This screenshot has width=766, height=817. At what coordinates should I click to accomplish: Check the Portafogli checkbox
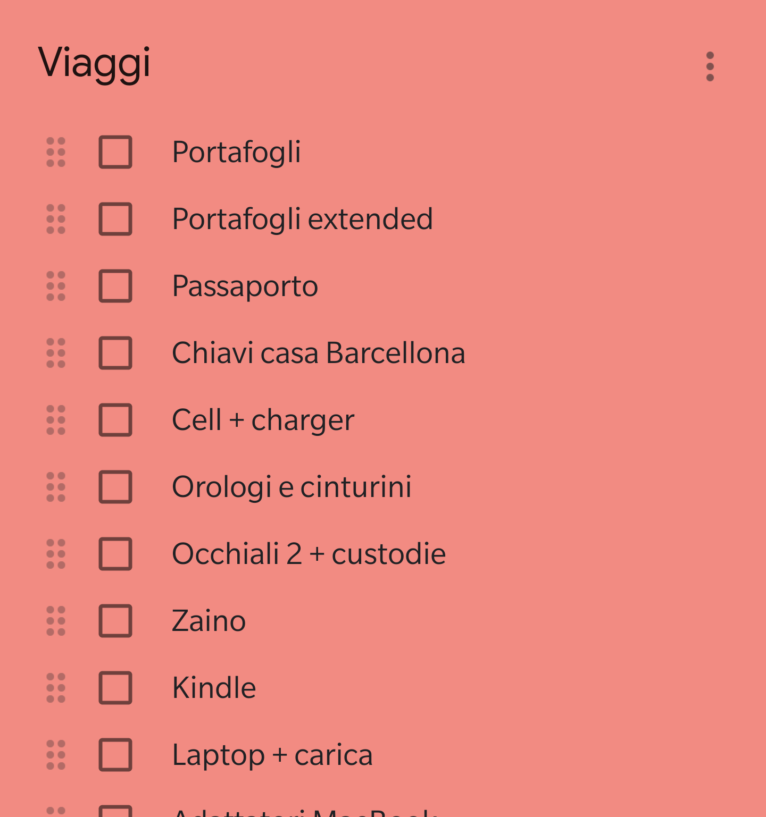[x=115, y=152]
